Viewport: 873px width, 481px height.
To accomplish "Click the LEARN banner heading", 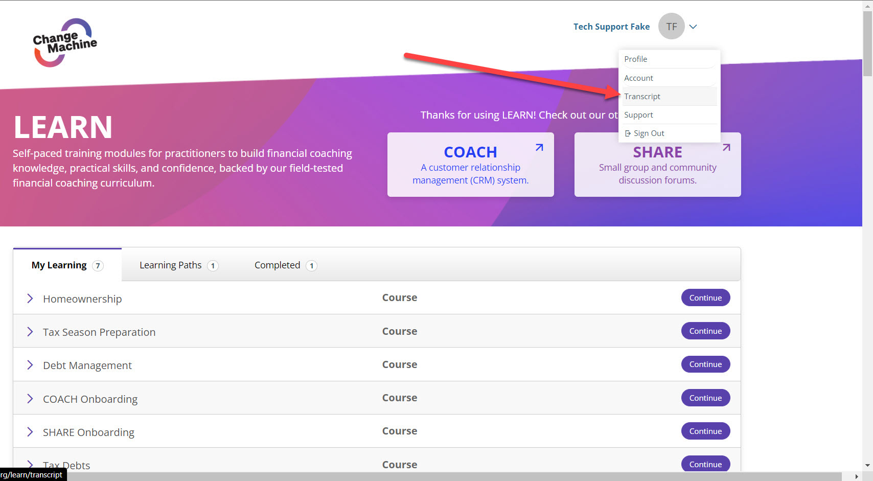I will 63,127.
